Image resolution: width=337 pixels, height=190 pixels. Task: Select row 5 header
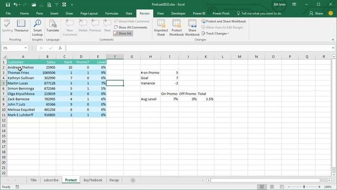pyautogui.click(x=4, y=83)
